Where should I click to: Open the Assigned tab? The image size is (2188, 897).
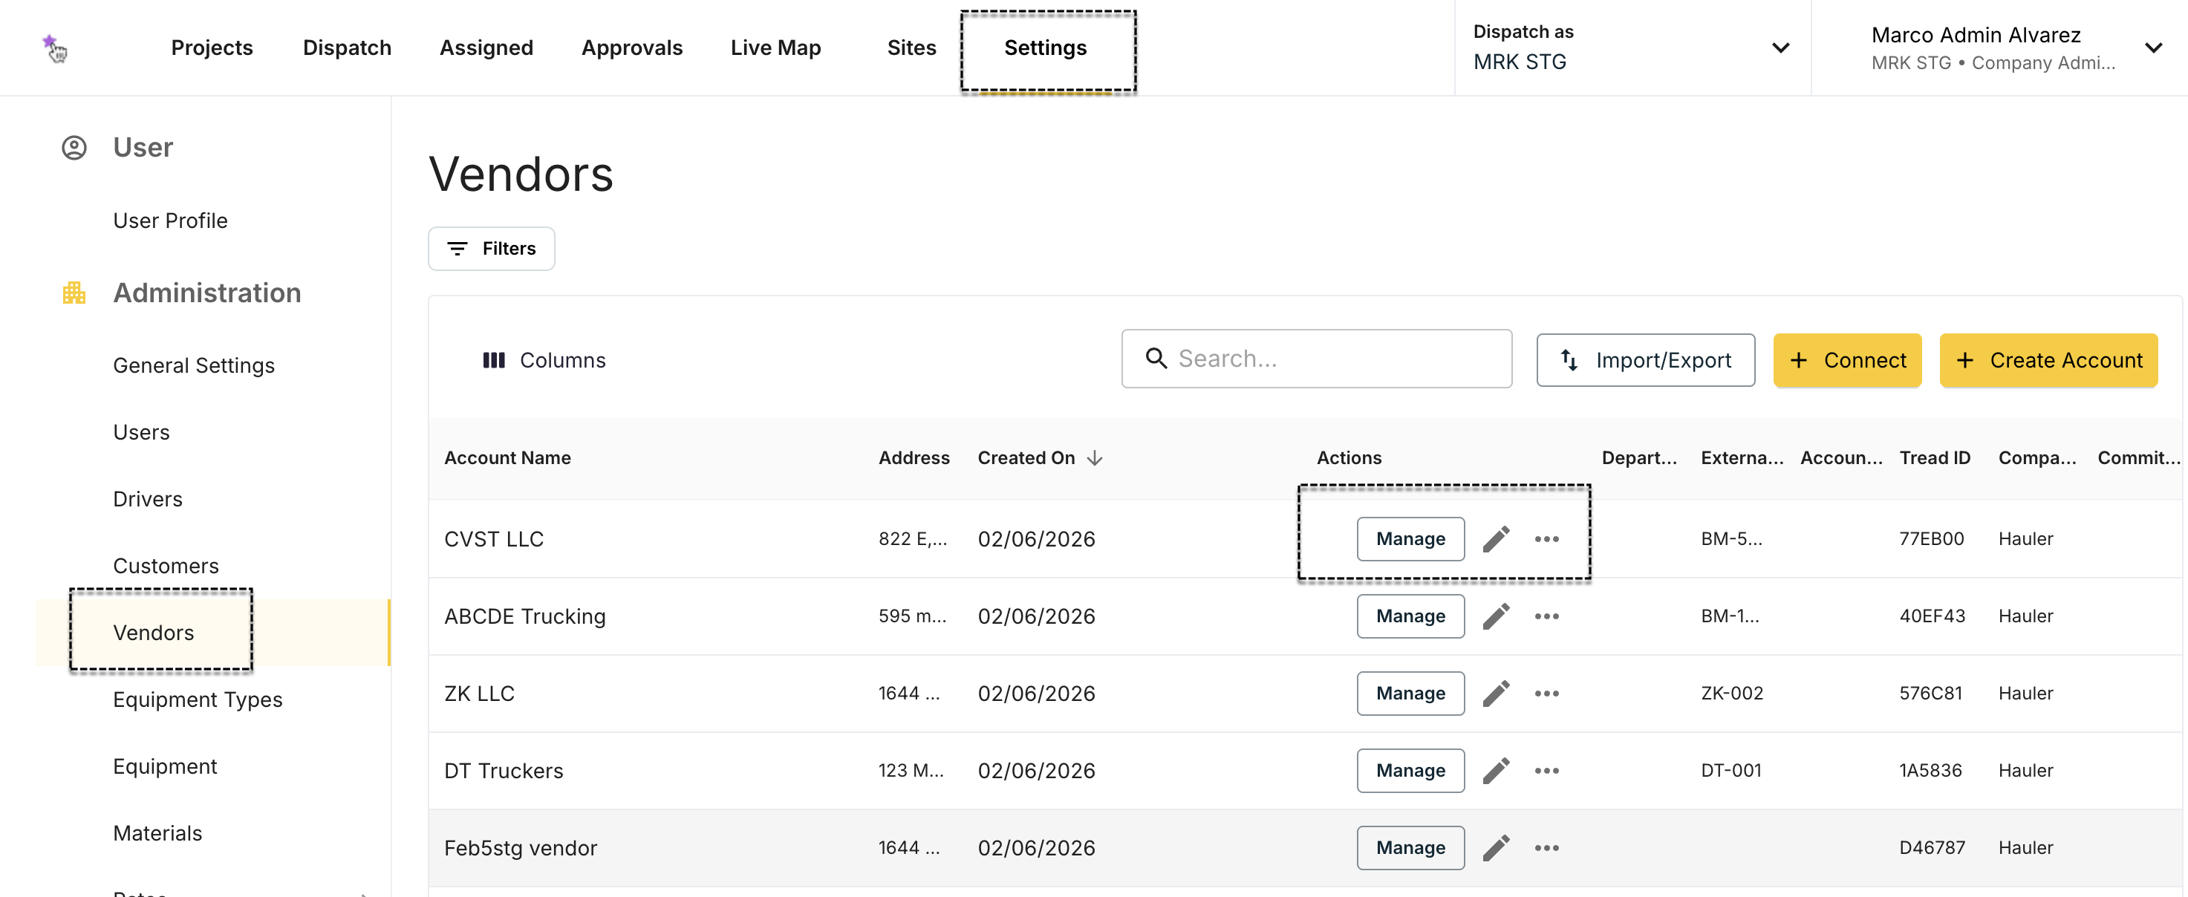[486, 48]
